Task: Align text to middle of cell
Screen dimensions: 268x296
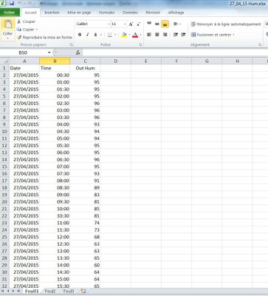Action: pos(157,24)
